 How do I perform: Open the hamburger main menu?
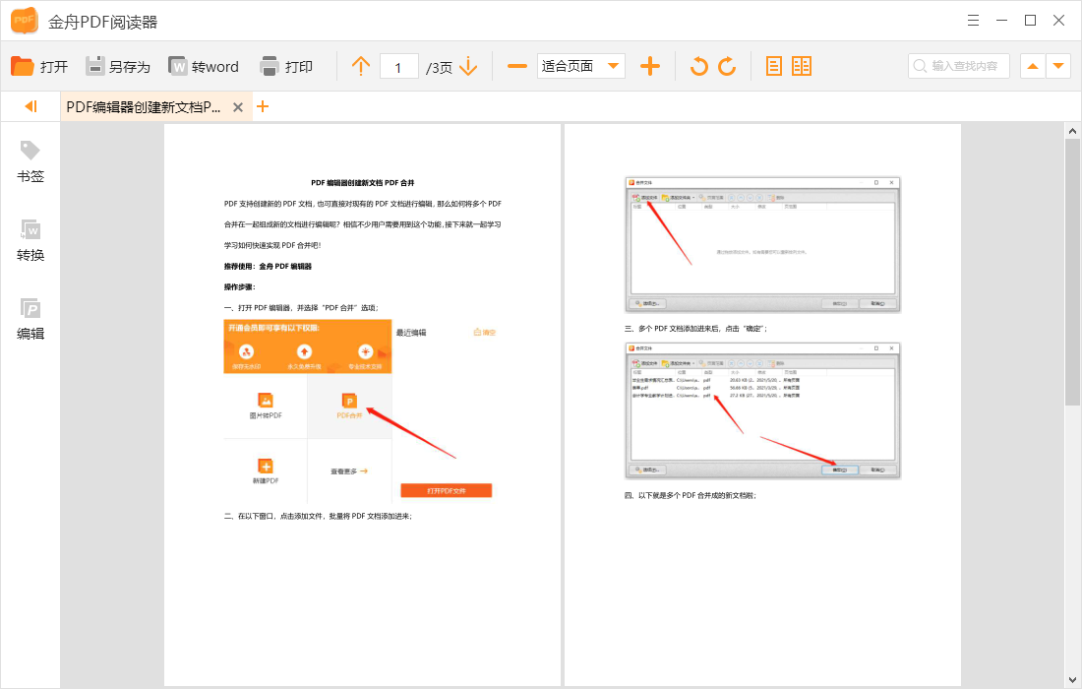[x=973, y=20]
